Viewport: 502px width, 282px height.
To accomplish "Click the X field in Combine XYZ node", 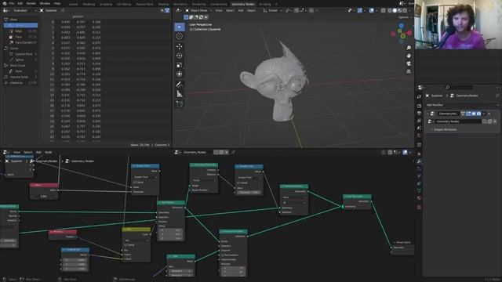I will 75,260.
